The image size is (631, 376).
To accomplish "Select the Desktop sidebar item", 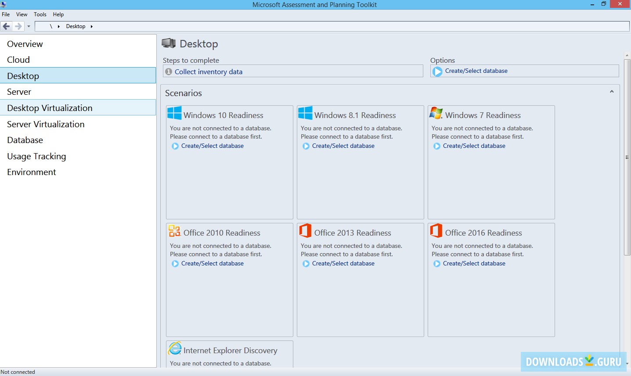I will (x=78, y=75).
